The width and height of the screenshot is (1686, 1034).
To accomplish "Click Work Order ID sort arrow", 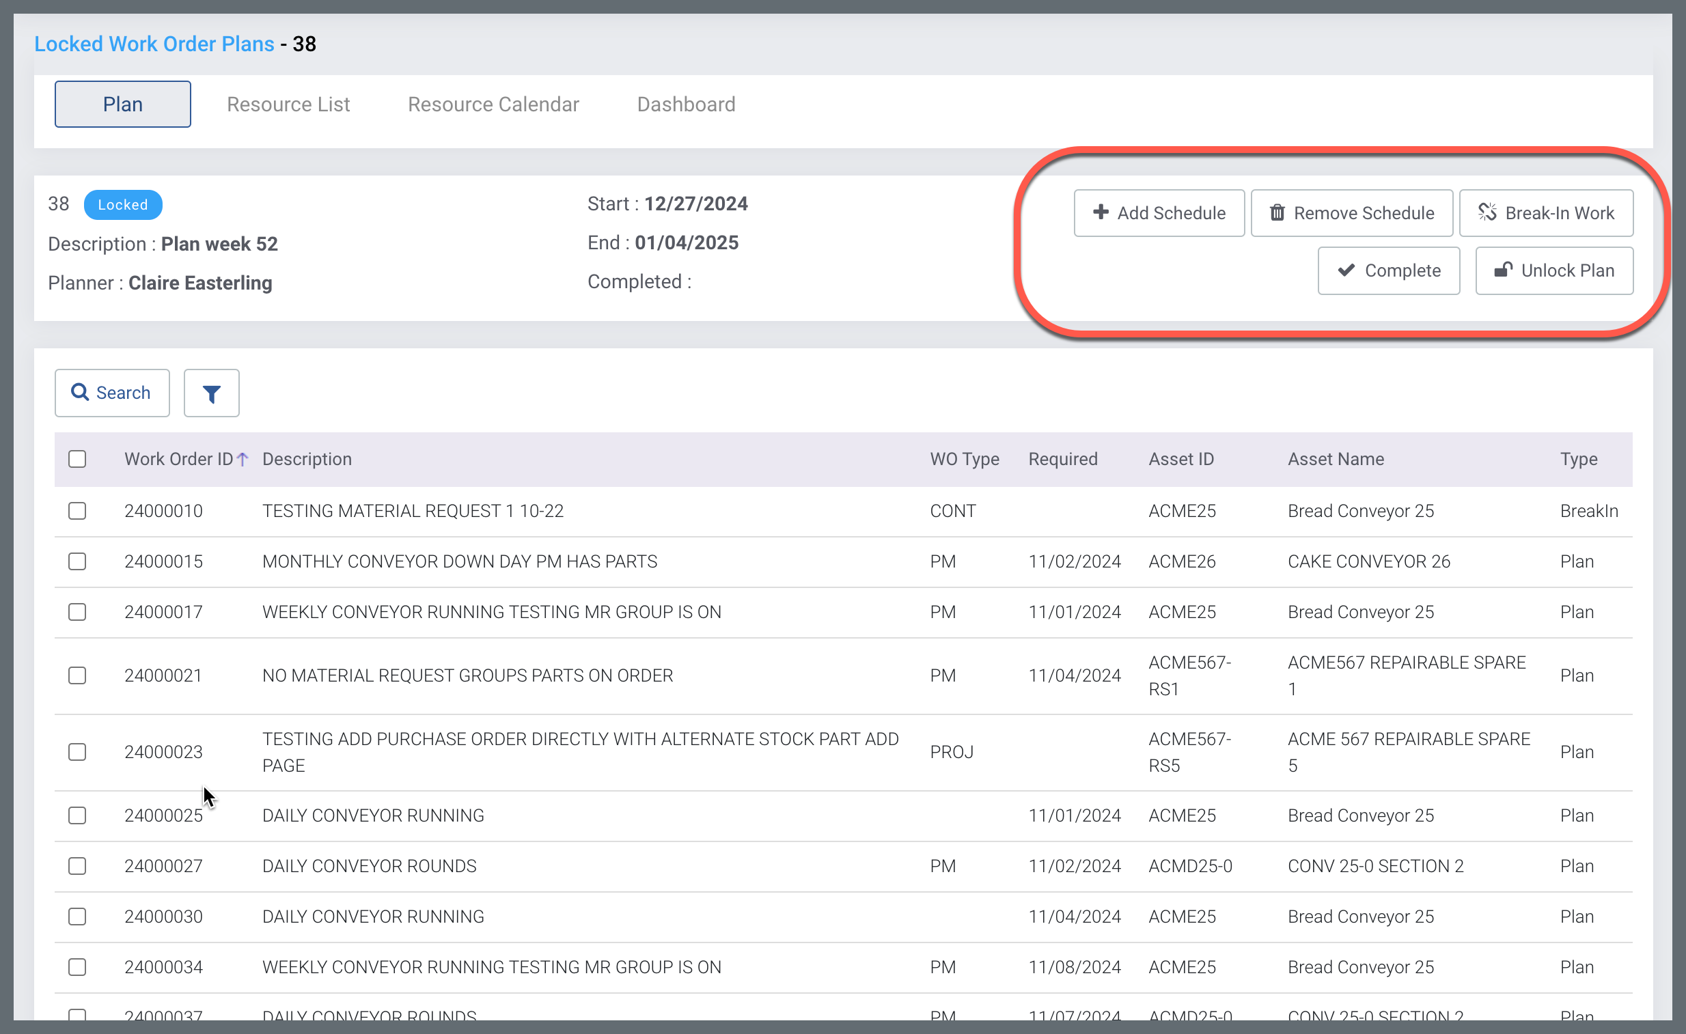I will tap(243, 460).
